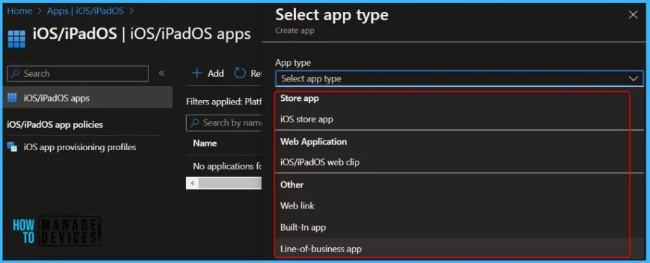Image resolution: width=650 pixels, height=263 pixels.
Task: Click the Add button label
Action: tap(216, 74)
